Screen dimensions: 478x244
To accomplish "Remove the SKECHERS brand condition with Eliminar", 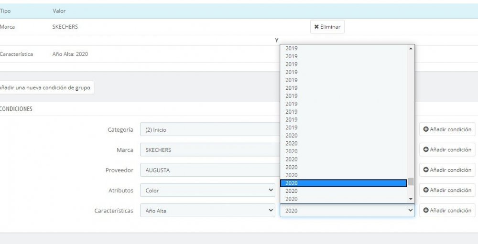I will (327, 27).
